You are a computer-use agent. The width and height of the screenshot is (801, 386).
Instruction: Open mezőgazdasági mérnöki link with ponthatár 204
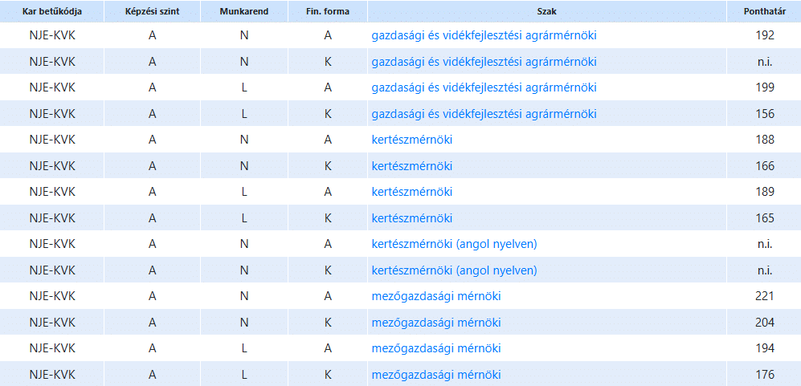click(436, 323)
